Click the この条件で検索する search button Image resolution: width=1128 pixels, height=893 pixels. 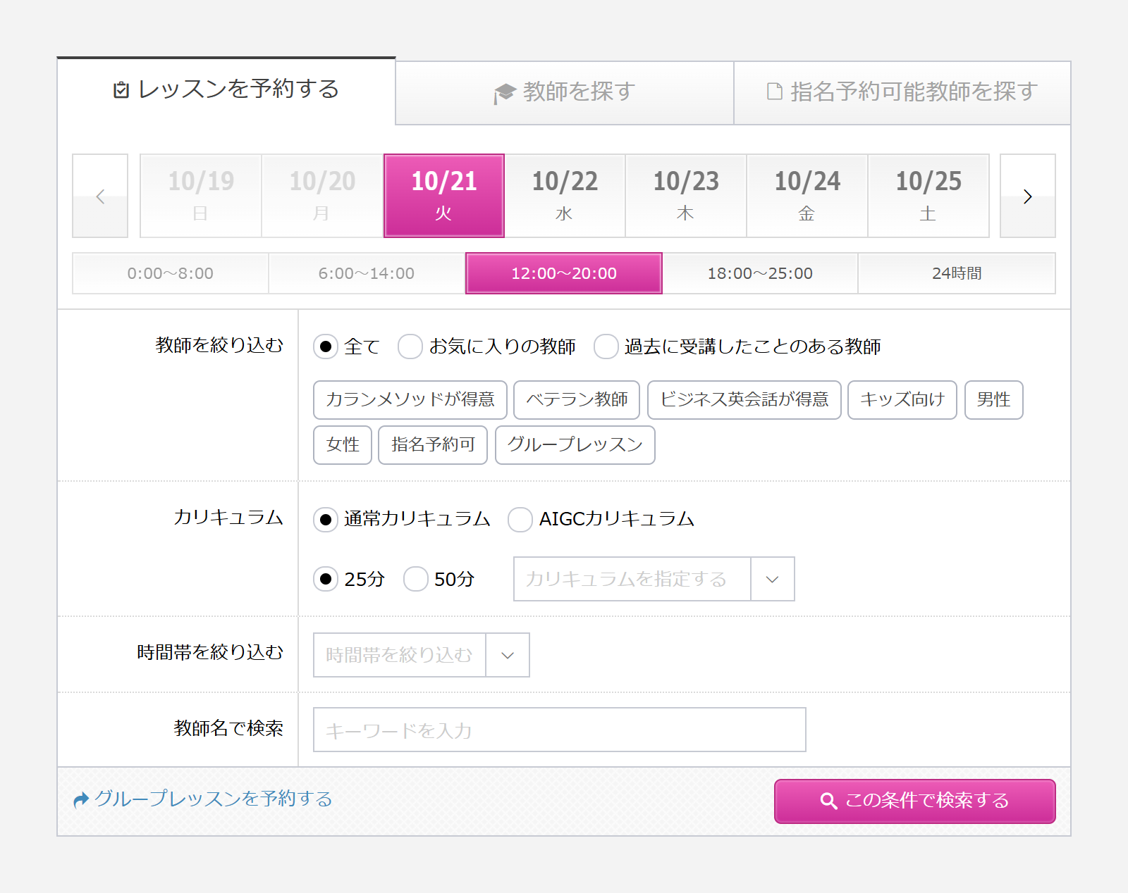click(915, 801)
